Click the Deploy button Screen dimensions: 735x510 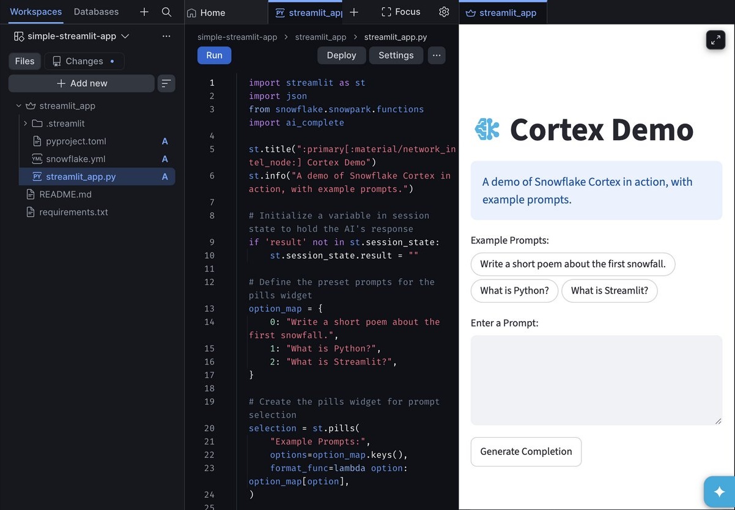tap(341, 55)
